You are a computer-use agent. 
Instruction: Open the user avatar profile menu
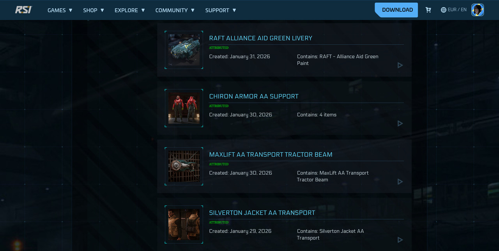point(478,10)
